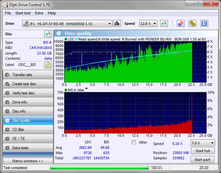Refresh disc info using the green arrows icon
The image size is (221, 173).
point(48,34)
